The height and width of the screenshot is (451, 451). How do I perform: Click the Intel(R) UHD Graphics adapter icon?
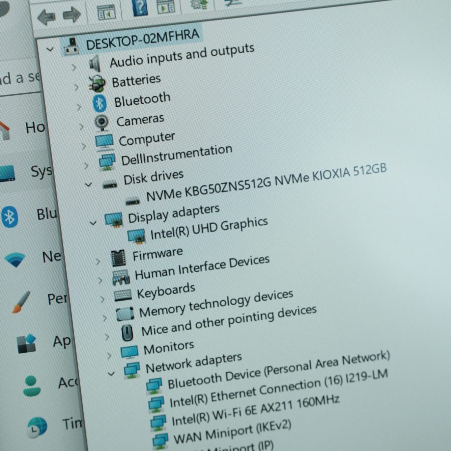tap(136, 237)
